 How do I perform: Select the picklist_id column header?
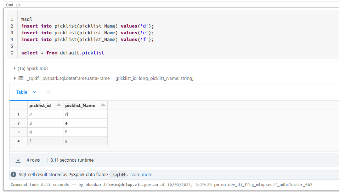(40, 105)
